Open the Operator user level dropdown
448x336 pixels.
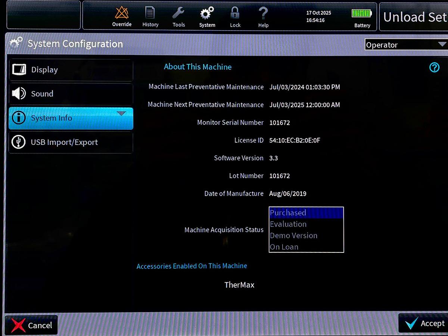pos(406,45)
